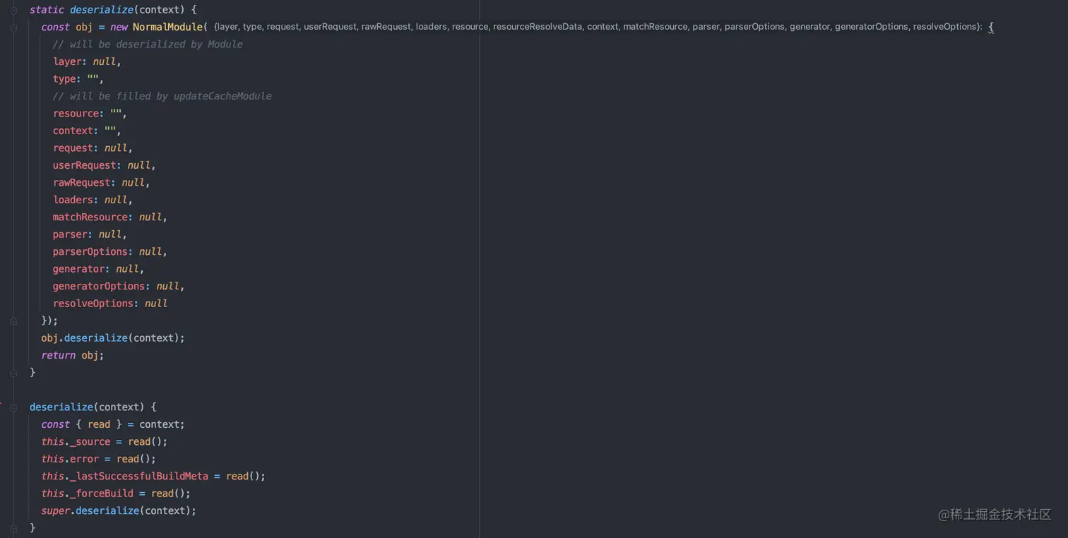Click 'resolveOptions}:' at end of parameter hint
Viewport: 1068px width, 538px height.
947,27
